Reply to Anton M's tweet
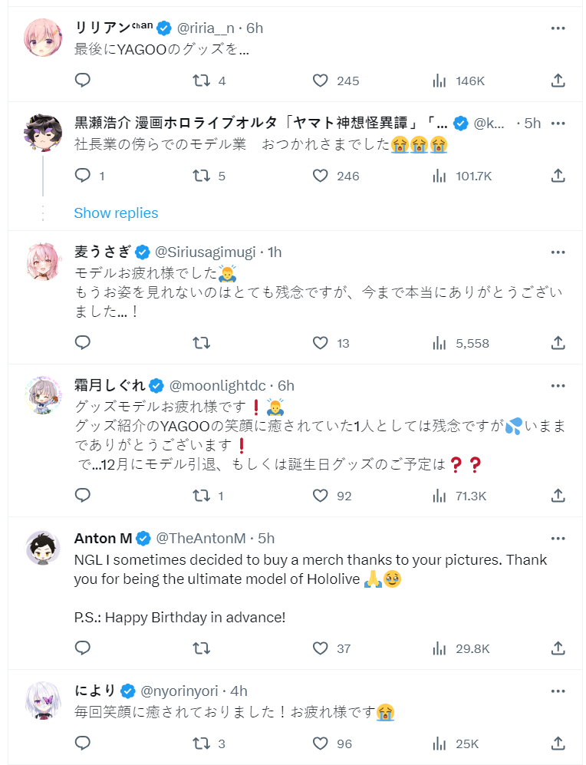The width and height of the screenshot is (586, 765). coord(83,648)
